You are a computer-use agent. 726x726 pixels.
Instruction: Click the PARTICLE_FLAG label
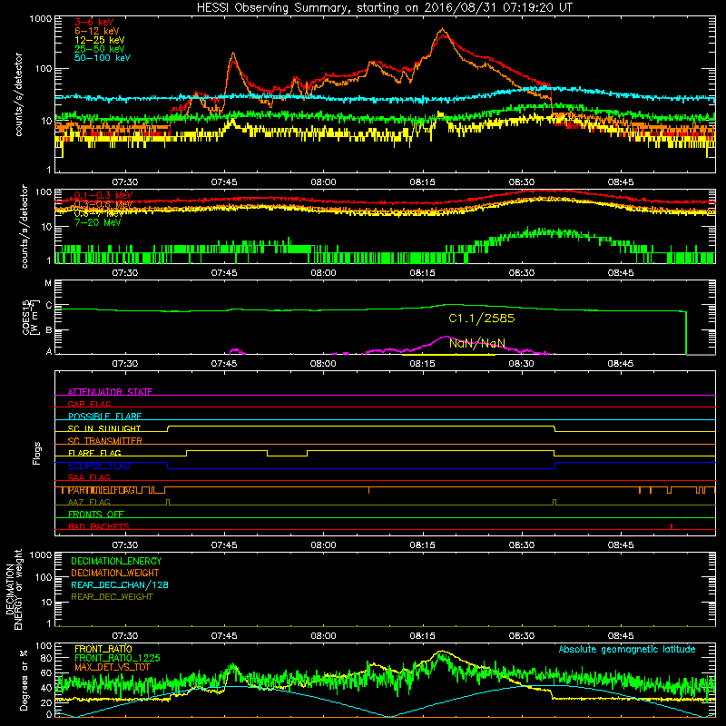point(102,490)
